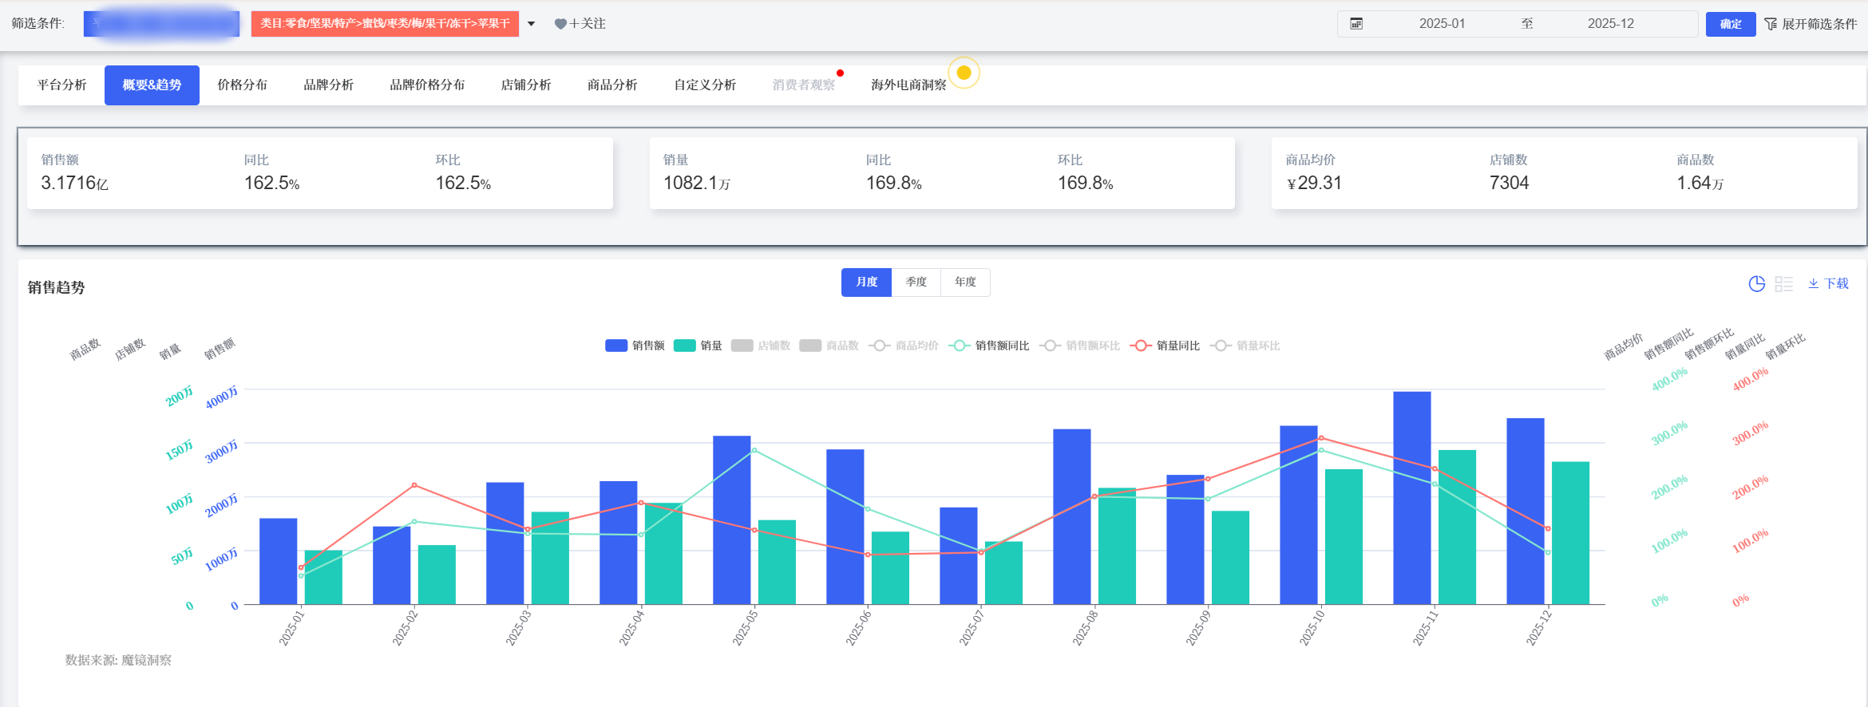Click the calendar icon in date range
1868x707 pixels.
point(1355,24)
